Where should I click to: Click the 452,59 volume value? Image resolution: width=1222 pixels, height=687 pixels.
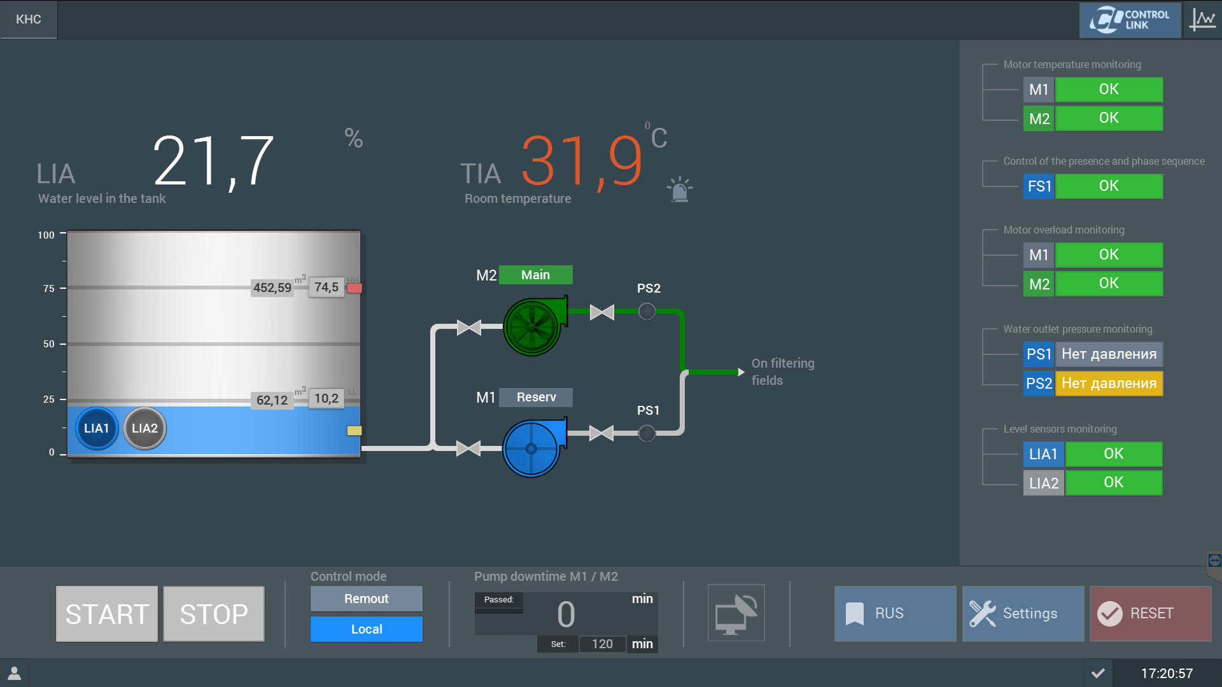click(272, 288)
